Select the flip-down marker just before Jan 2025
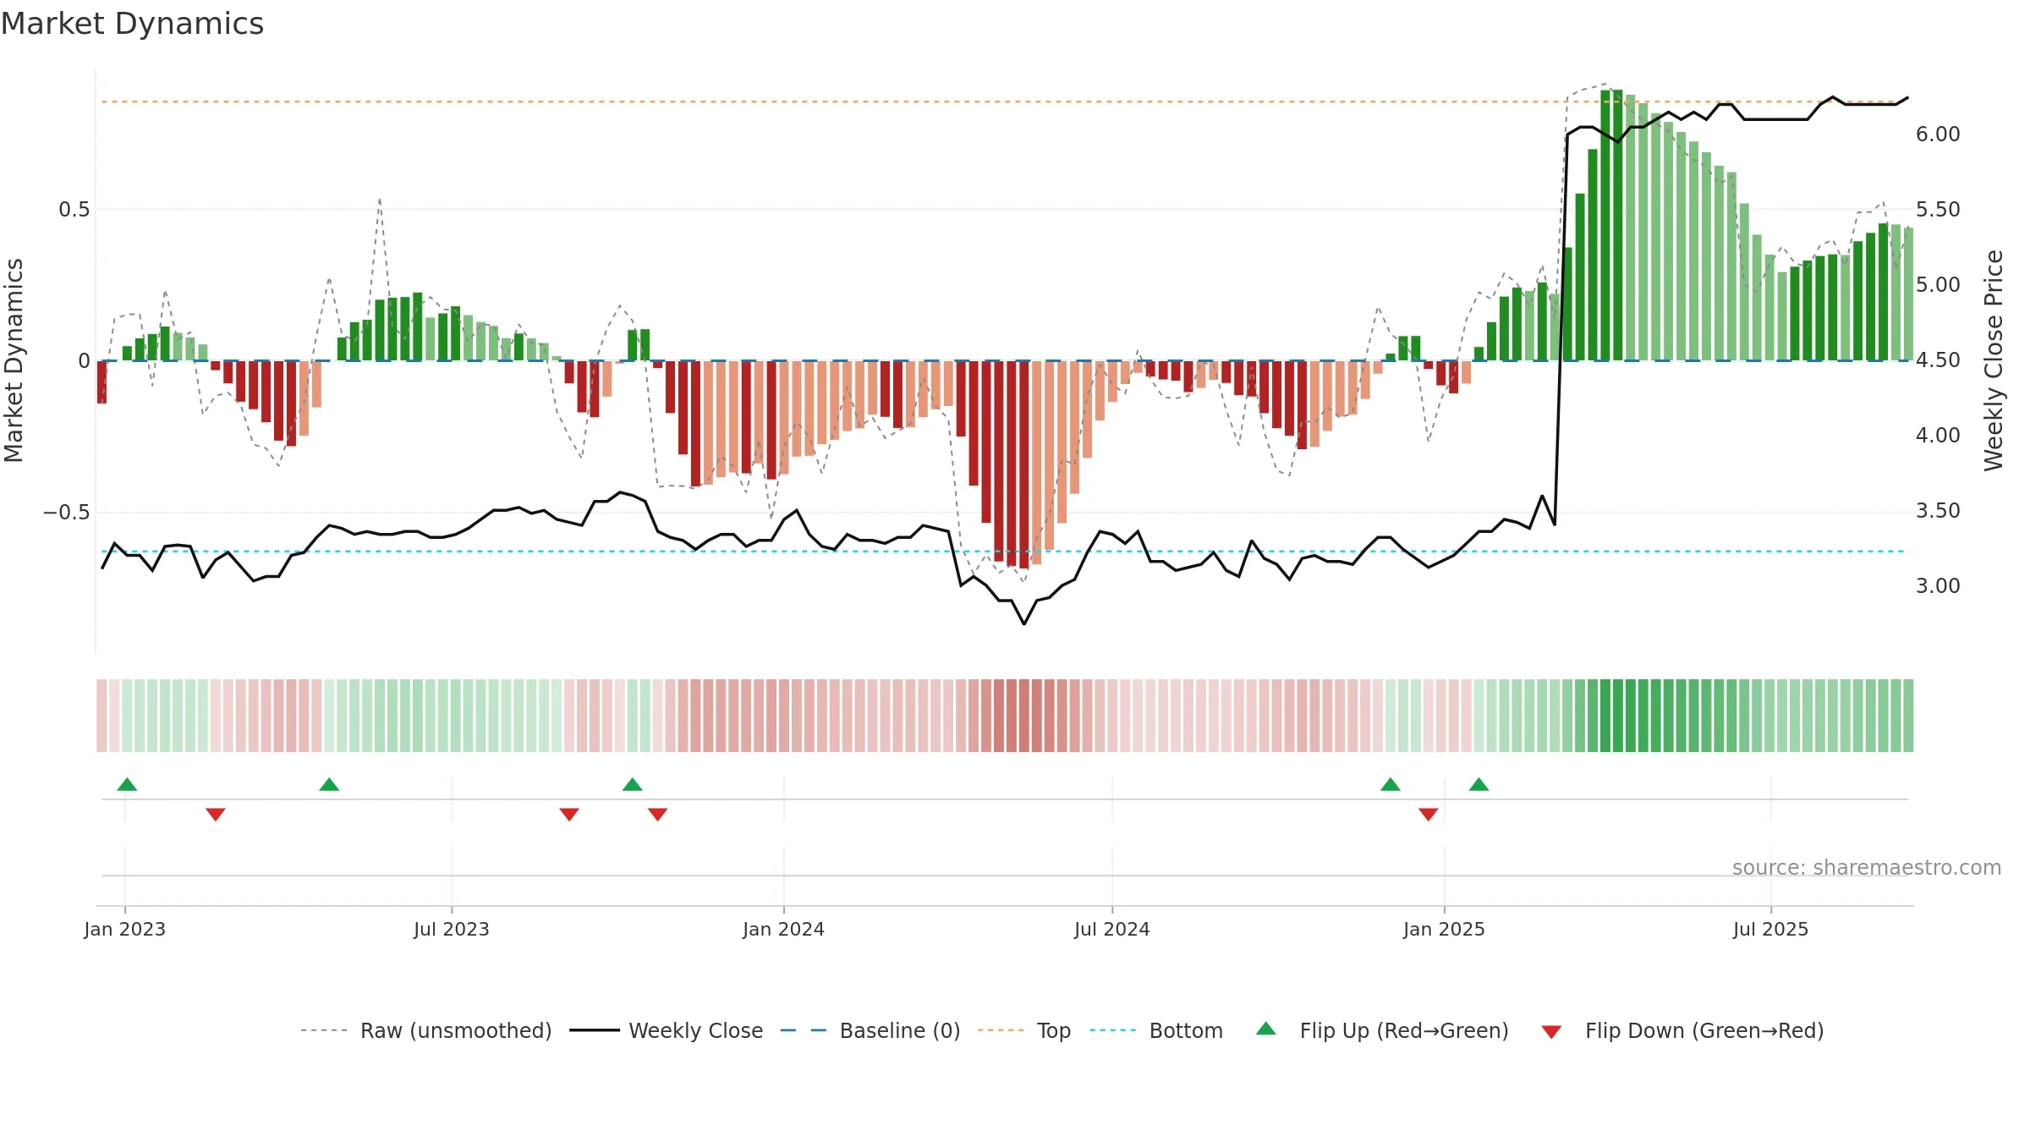Viewport: 2030px width, 1142px height. tap(1429, 815)
